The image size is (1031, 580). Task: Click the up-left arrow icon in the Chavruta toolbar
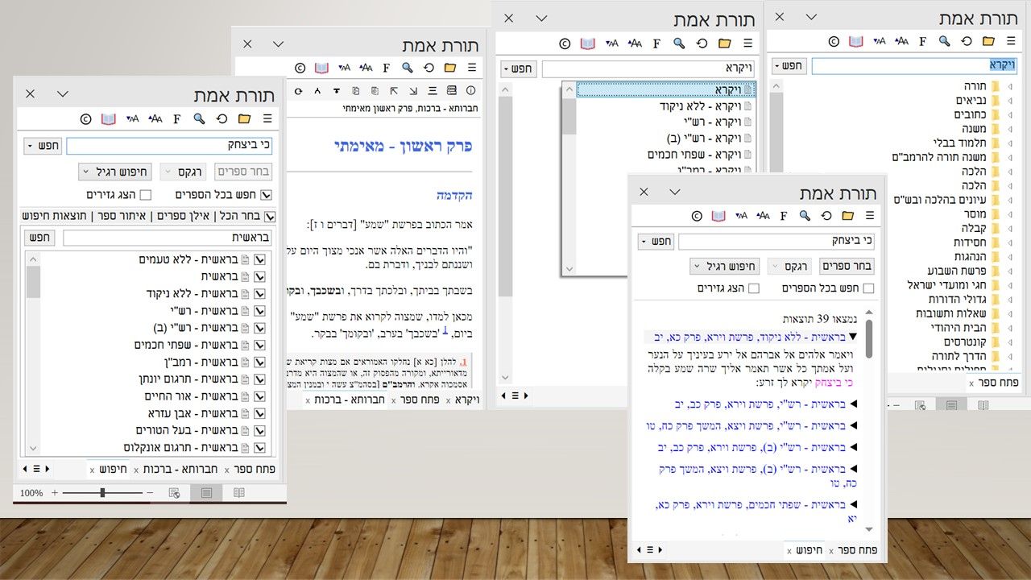[x=395, y=90]
